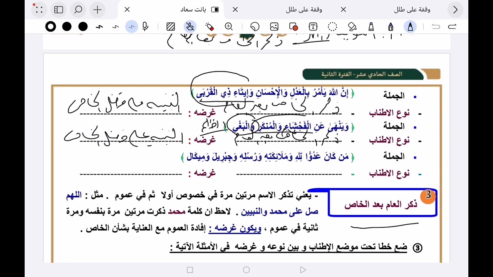Screen dimensions: 493x277
Task: Tap the Android home circle button
Action: 246,270
